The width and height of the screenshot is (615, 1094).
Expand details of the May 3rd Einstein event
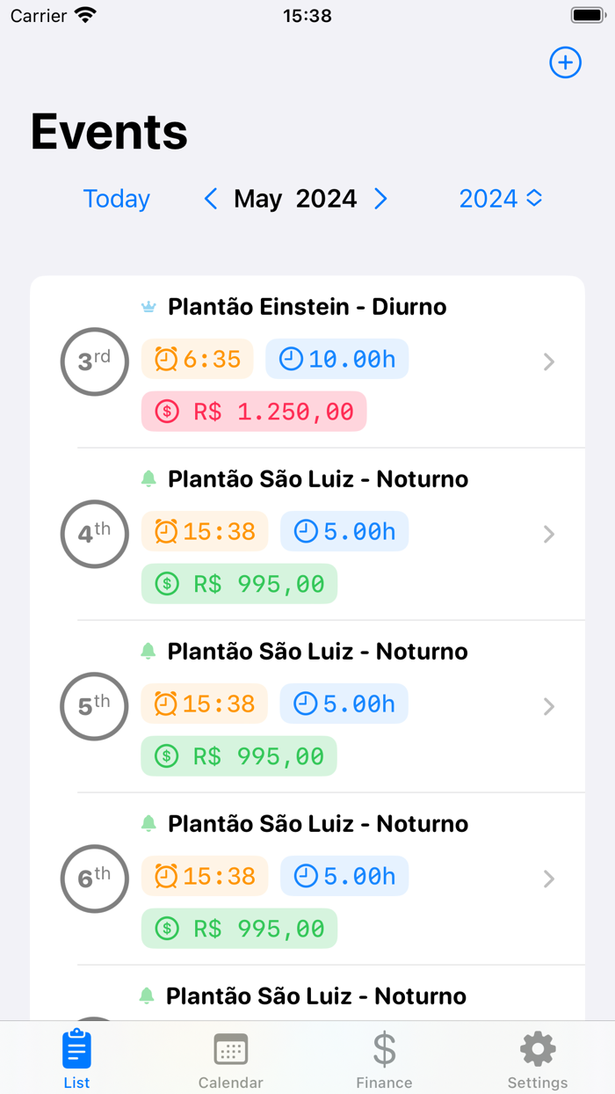(x=548, y=361)
